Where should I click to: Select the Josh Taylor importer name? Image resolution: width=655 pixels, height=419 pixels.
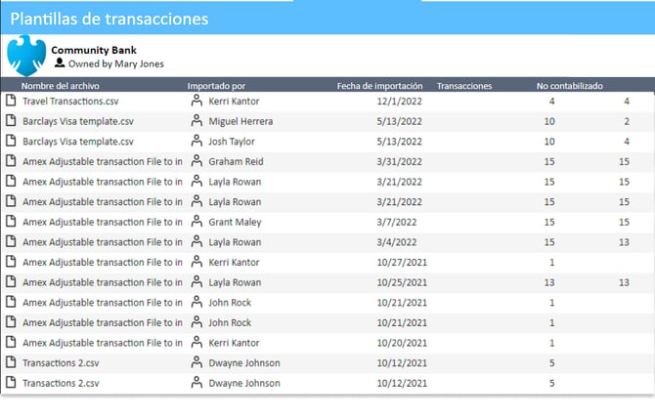tap(232, 142)
